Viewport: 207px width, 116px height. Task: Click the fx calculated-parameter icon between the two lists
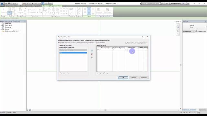92,57
